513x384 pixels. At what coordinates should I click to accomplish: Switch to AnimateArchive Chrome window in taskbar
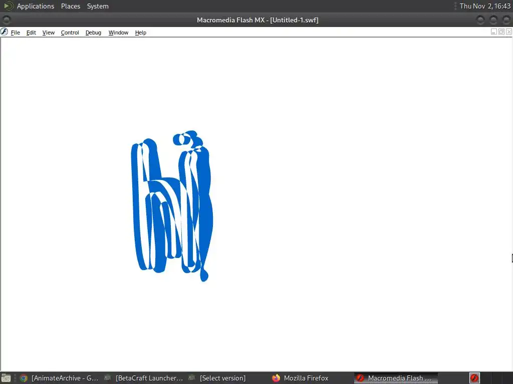[x=59, y=378]
